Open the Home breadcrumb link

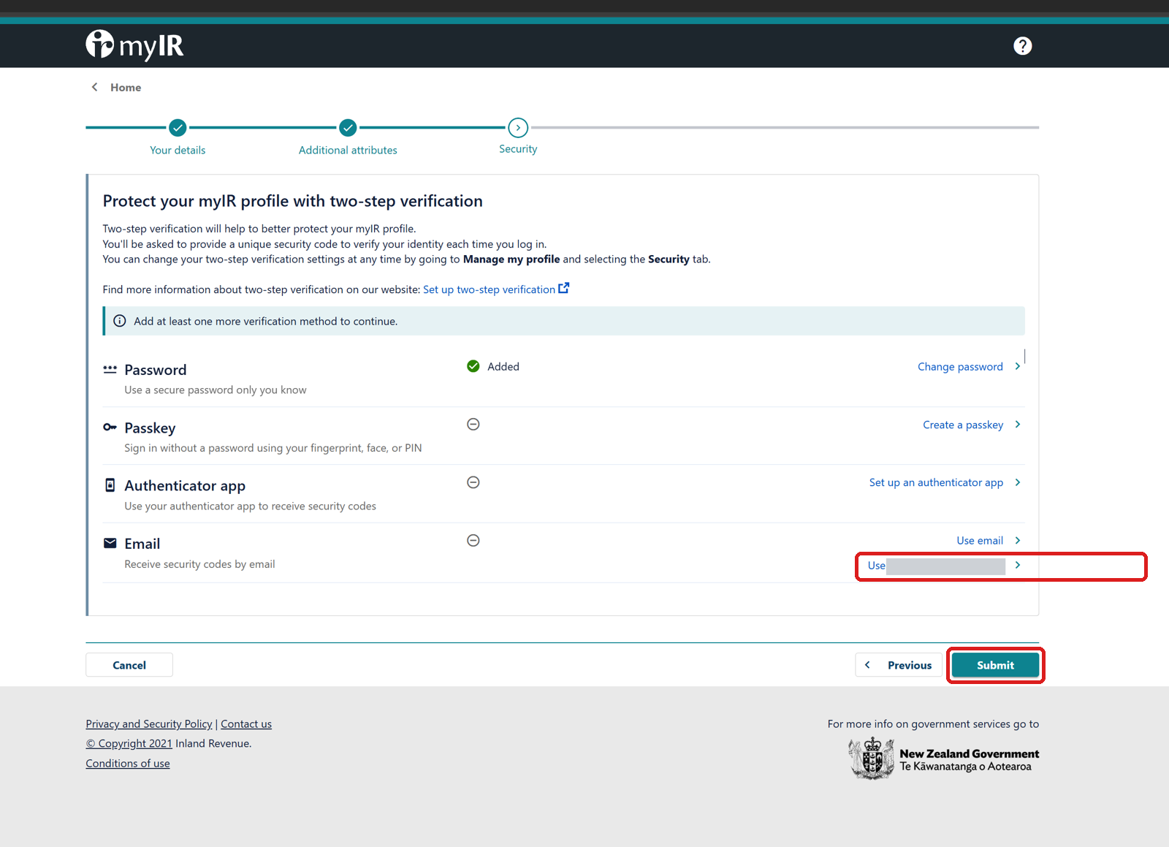[126, 87]
